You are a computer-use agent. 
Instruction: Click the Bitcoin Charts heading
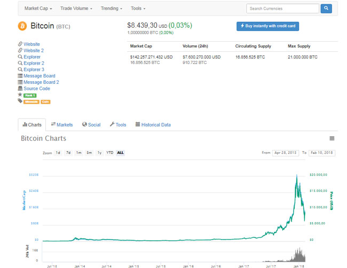(44, 138)
